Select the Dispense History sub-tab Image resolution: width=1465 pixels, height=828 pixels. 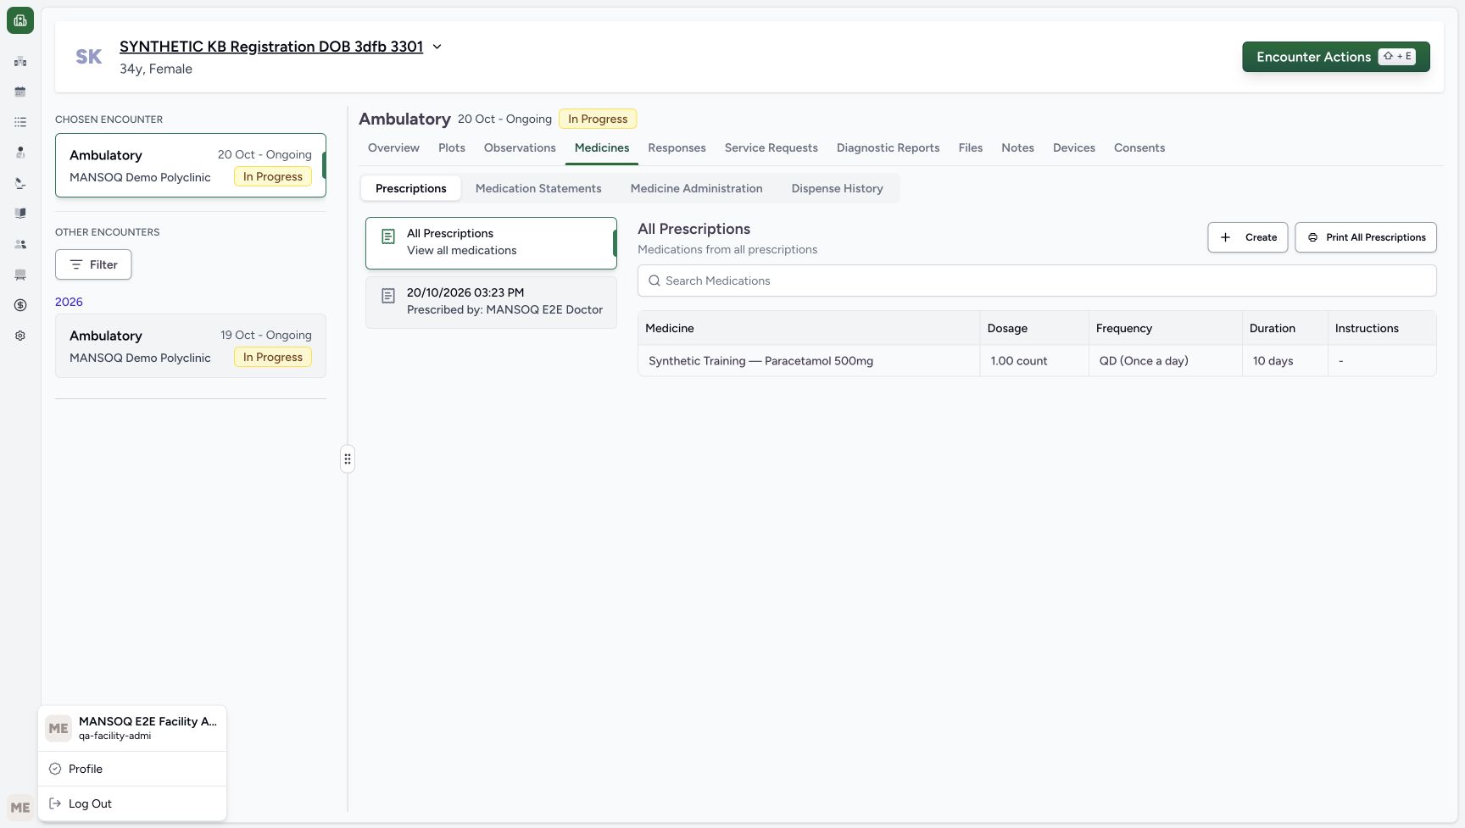pos(837,188)
